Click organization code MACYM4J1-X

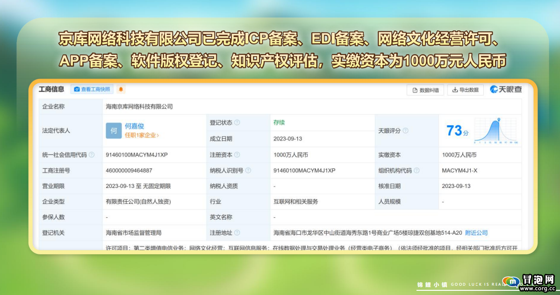459,170
